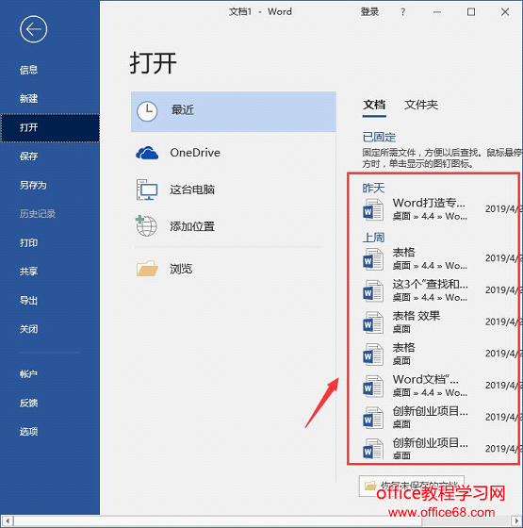Image resolution: width=523 pixels, height=528 pixels.
Task: Open 选项 in the sidebar
Action: (x=28, y=432)
